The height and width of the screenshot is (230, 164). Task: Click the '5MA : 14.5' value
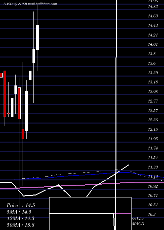click(19, 212)
